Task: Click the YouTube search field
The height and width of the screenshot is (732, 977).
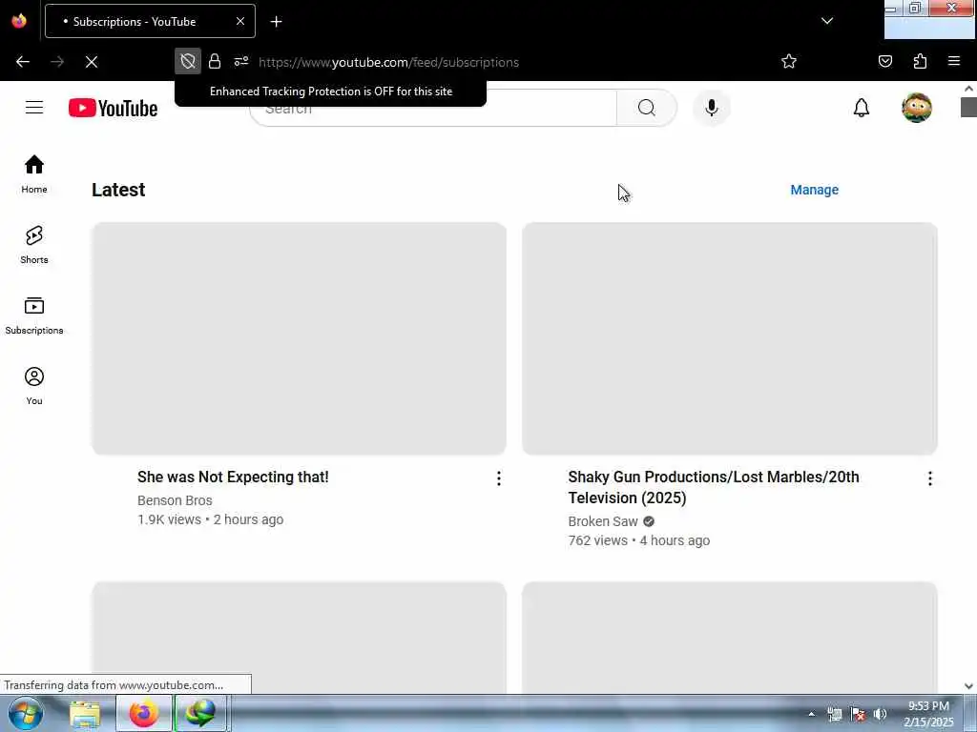Action: (x=433, y=108)
